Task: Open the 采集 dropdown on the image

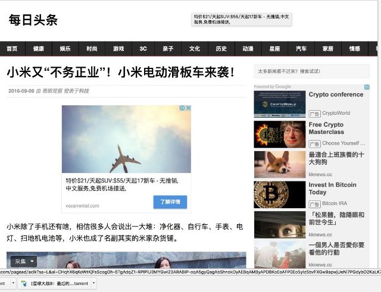Action: [x=24, y=262]
